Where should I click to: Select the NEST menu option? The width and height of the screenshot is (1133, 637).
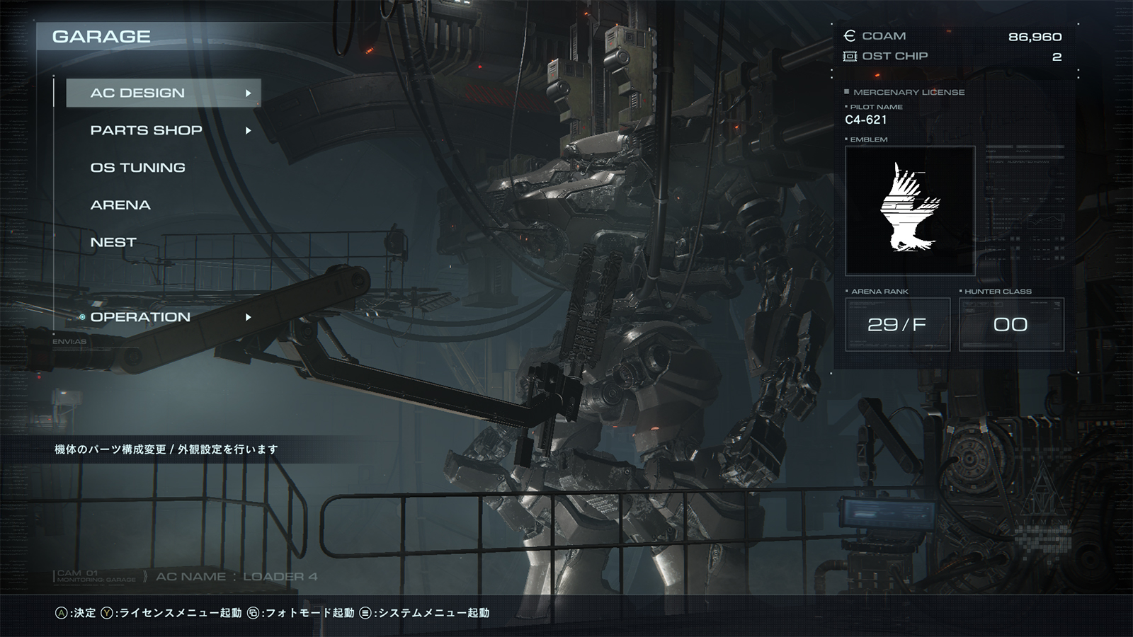point(113,242)
